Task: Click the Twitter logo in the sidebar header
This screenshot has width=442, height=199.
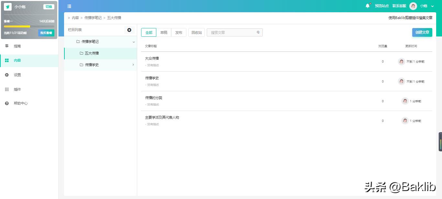Action: click(7, 6)
